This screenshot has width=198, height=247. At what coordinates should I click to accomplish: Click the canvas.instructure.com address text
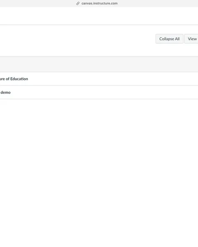pos(99,3)
